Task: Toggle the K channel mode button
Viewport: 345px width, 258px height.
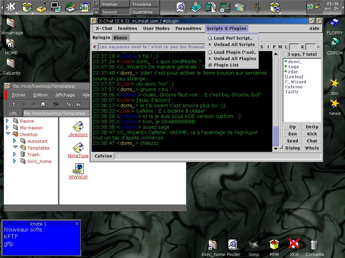Action: pos(303,47)
